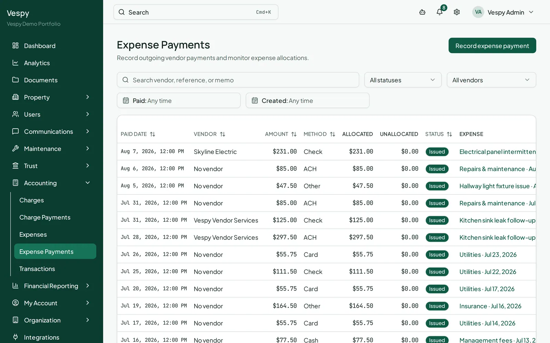Expand the Financial Reporting section chevron
The image size is (550, 343).
point(88,286)
